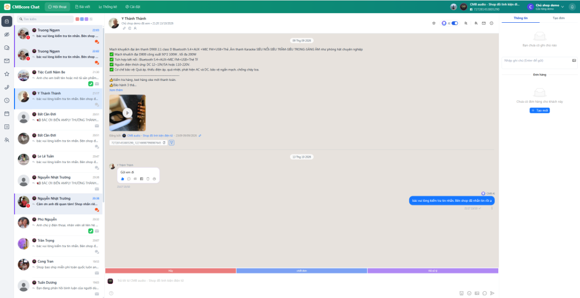Open Trân Trọng conversation
The image size is (580, 298).
coord(58,246)
